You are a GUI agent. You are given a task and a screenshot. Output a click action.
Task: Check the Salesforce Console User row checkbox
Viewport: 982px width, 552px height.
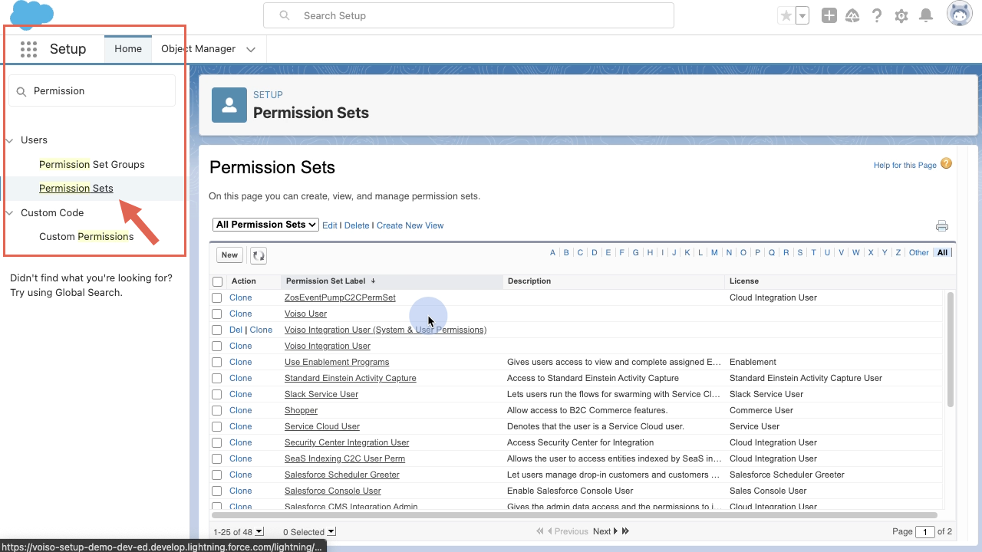(217, 491)
